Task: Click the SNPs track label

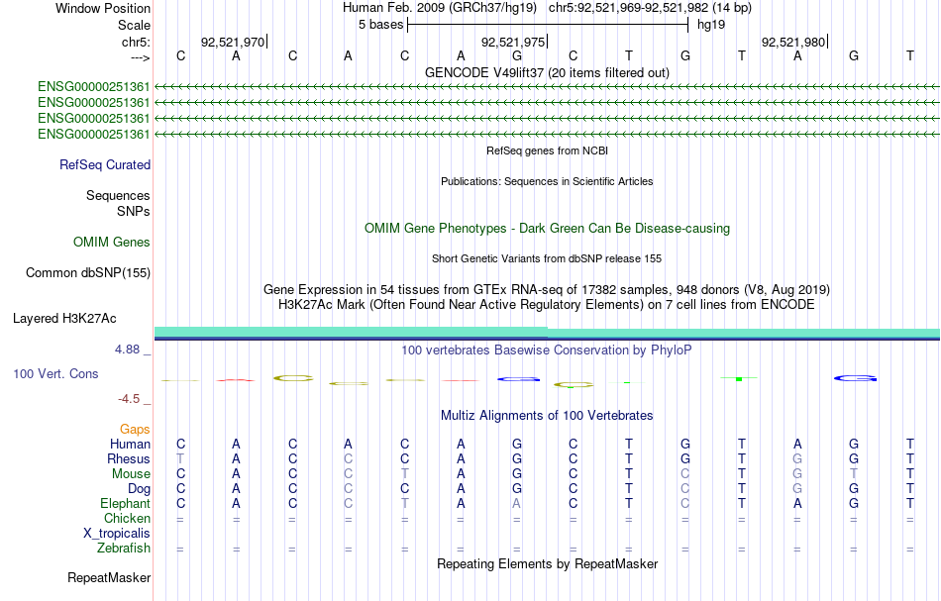Action: [134, 211]
